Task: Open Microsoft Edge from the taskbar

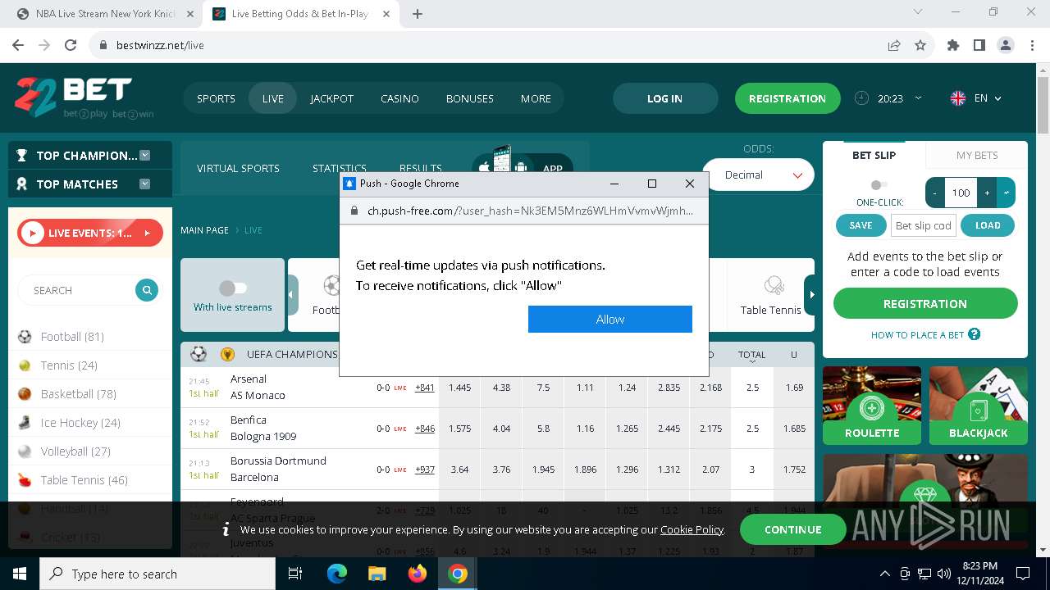Action: tap(337, 574)
